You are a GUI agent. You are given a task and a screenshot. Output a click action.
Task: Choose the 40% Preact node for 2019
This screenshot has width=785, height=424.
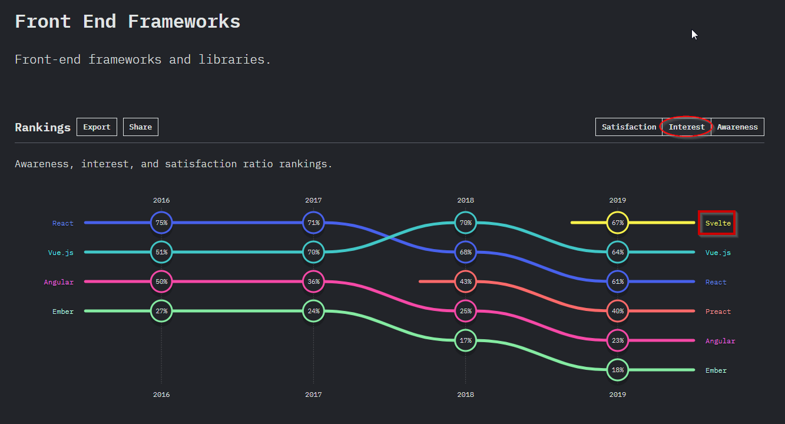click(617, 311)
